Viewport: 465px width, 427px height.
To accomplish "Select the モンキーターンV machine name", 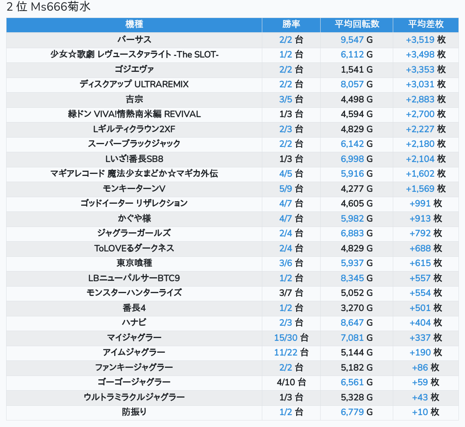I will pos(134,189).
